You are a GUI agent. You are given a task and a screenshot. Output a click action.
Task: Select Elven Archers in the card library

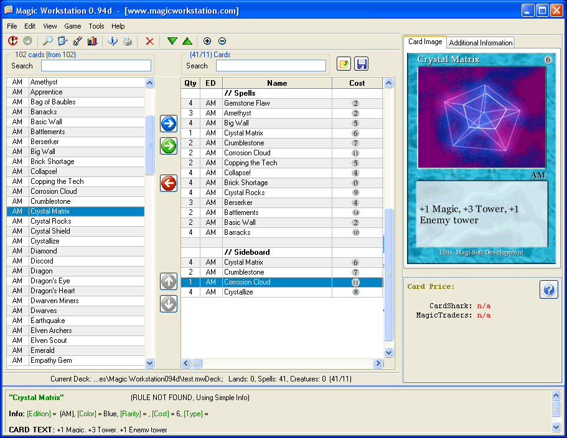[75, 331]
